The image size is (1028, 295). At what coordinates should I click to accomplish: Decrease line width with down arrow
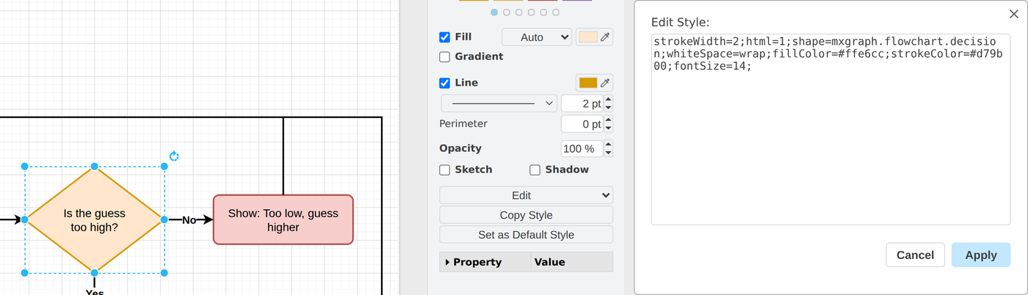coord(608,108)
